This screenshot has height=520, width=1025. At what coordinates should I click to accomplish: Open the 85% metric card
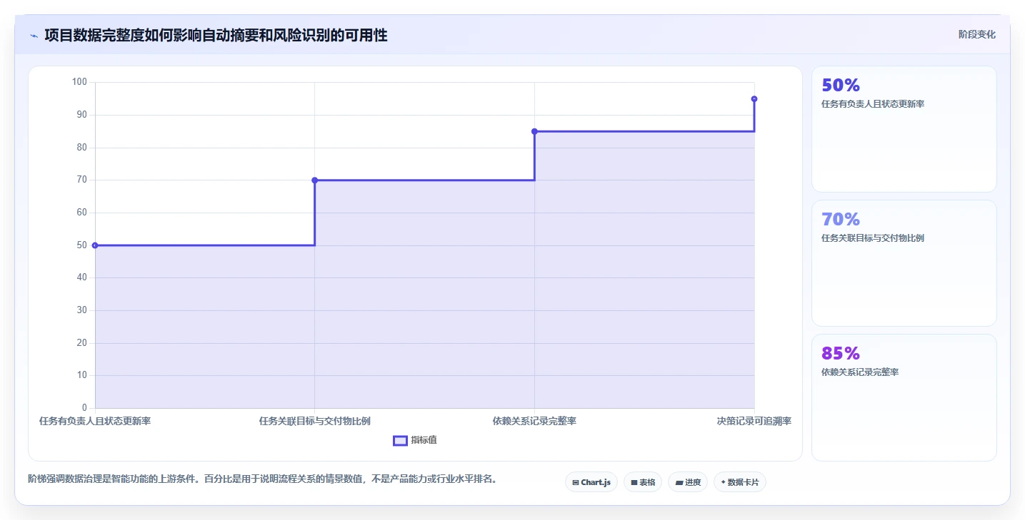coord(904,397)
